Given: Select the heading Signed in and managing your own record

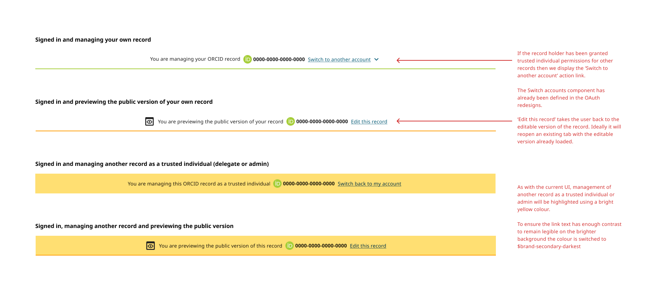Looking at the screenshot, I should pyautogui.click(x=93, y=40).
